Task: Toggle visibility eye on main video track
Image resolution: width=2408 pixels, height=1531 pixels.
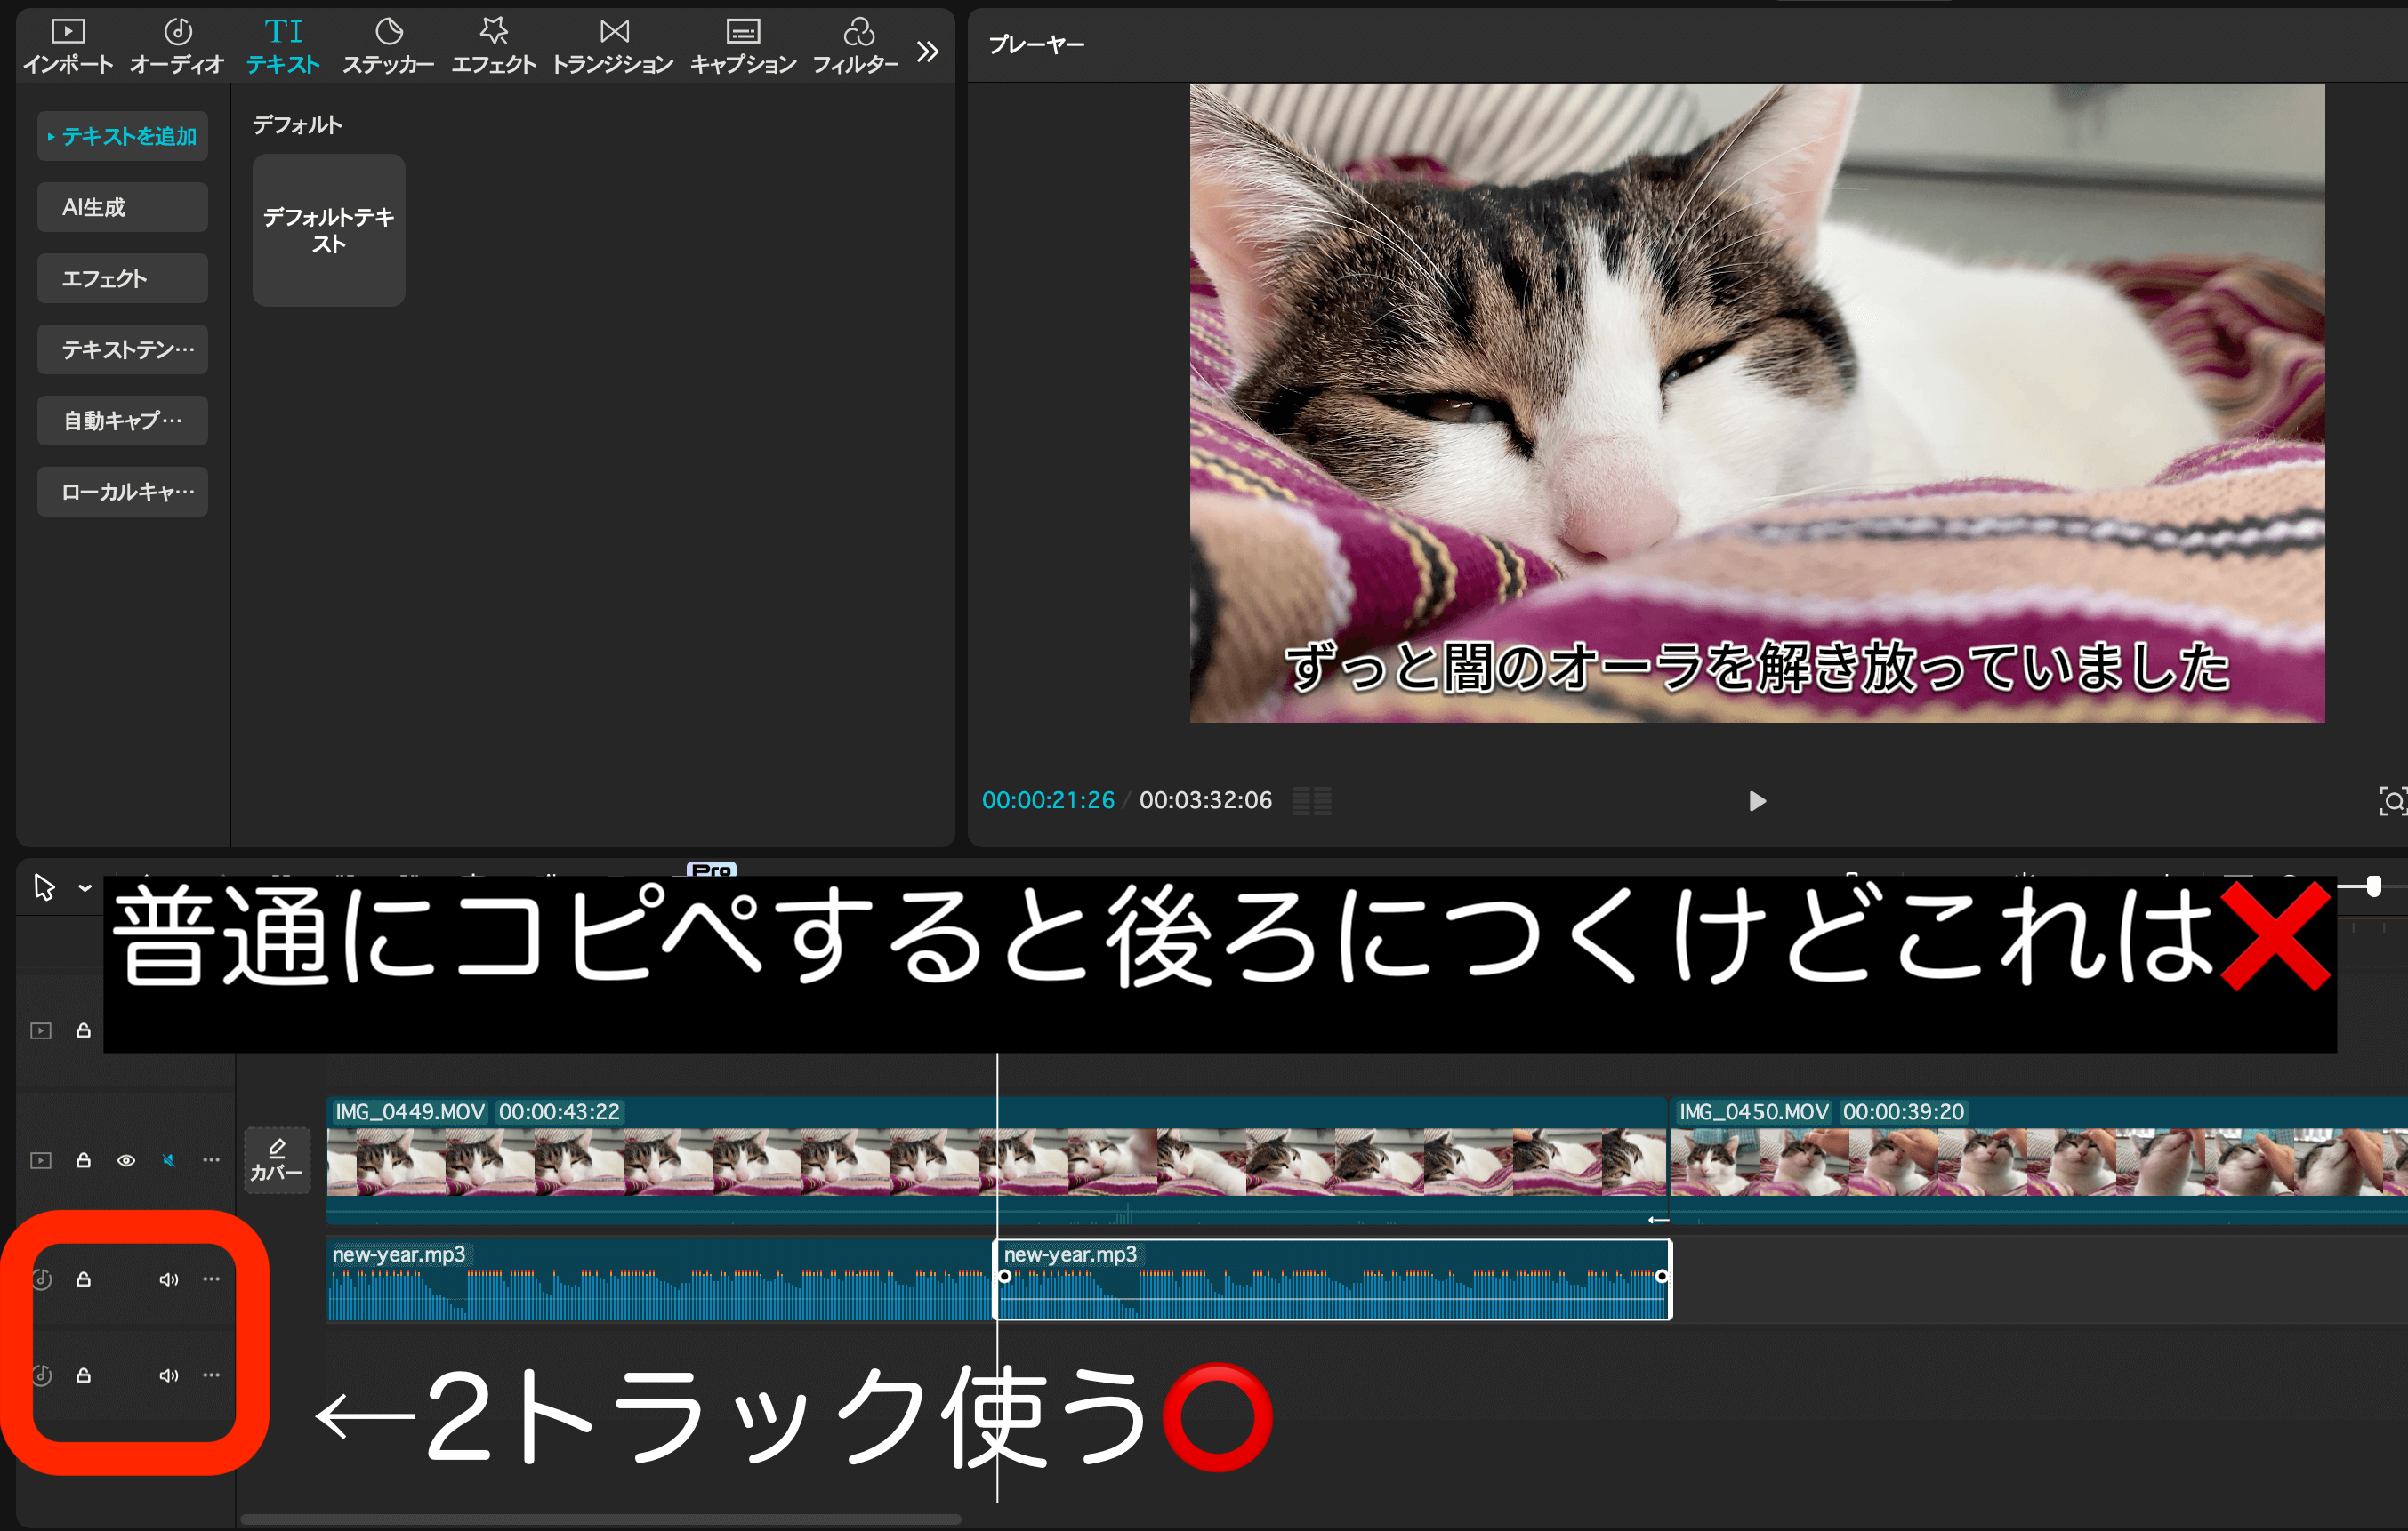Action: tap(126, 1160)
